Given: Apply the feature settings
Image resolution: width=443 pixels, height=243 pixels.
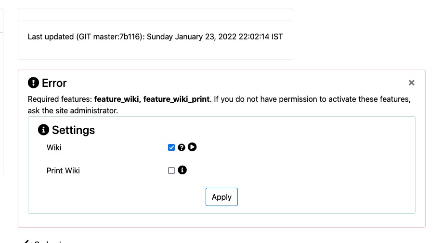Looking at the screenshot, I should 221,197.
